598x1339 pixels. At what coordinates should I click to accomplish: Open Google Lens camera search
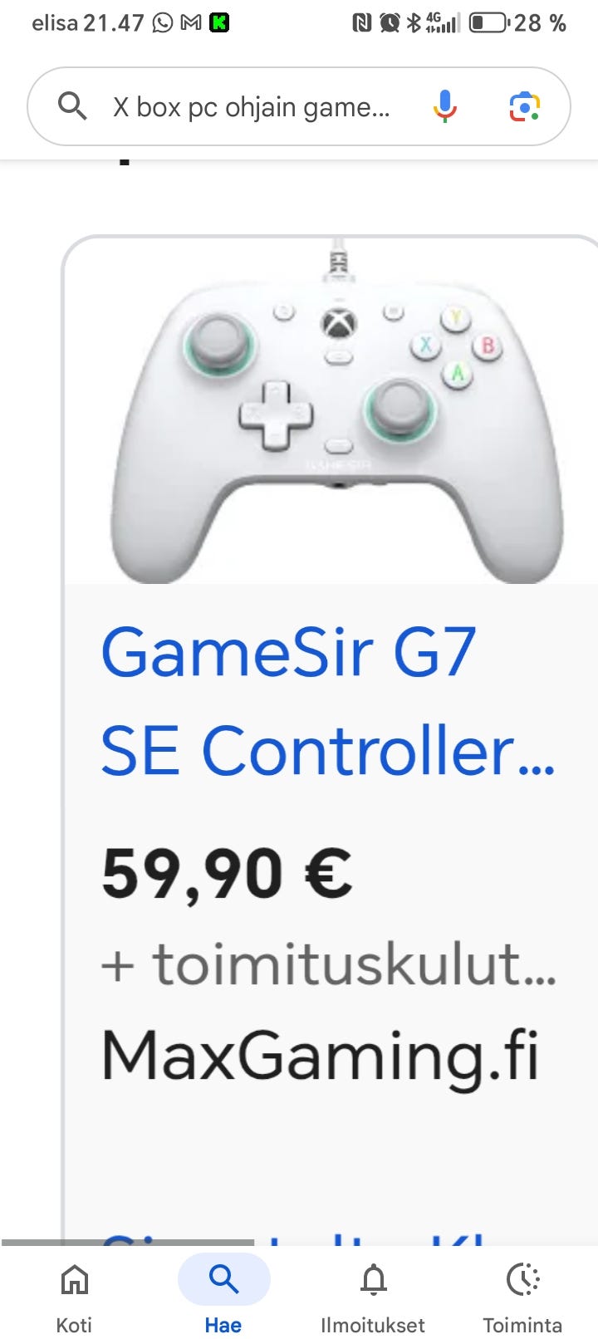click(525, 106)
